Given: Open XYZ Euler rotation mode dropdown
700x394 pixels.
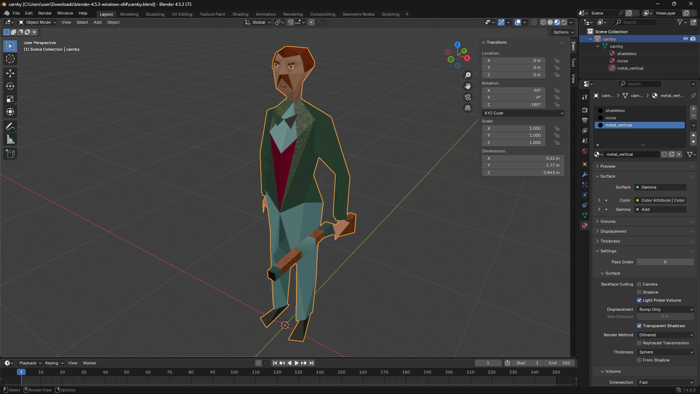Looking at the screenshot, I should 523,113.
